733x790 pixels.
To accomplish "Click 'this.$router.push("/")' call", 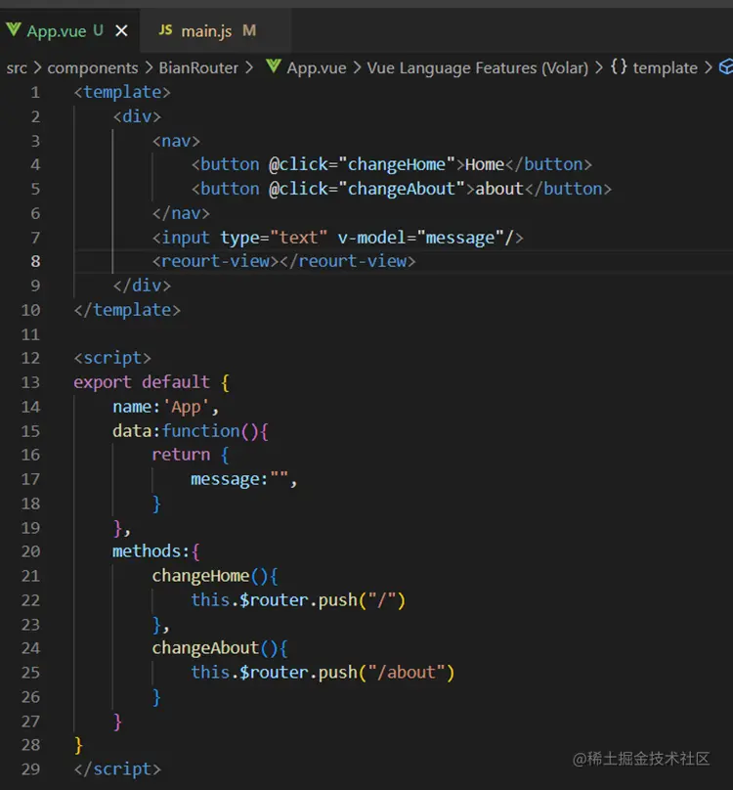I will tap(298, 600).
